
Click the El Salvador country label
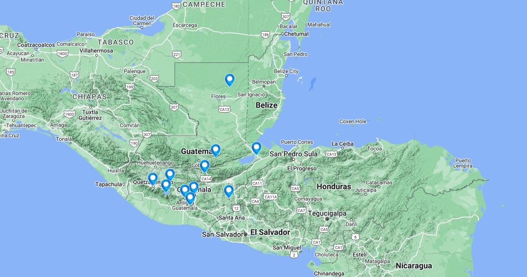click(x=270, y=232)
